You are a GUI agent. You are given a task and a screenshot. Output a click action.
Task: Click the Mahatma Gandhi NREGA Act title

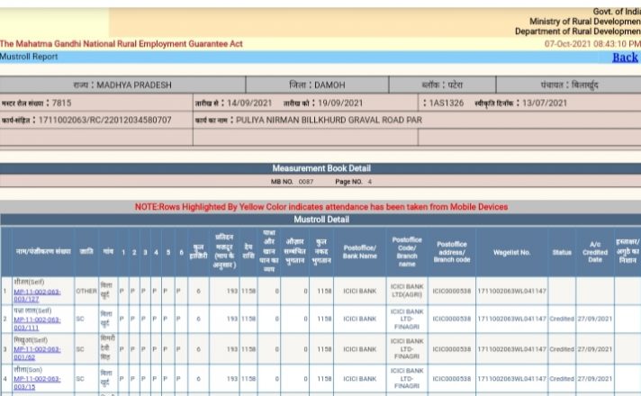pyautogui.click(x=122, y=44)
